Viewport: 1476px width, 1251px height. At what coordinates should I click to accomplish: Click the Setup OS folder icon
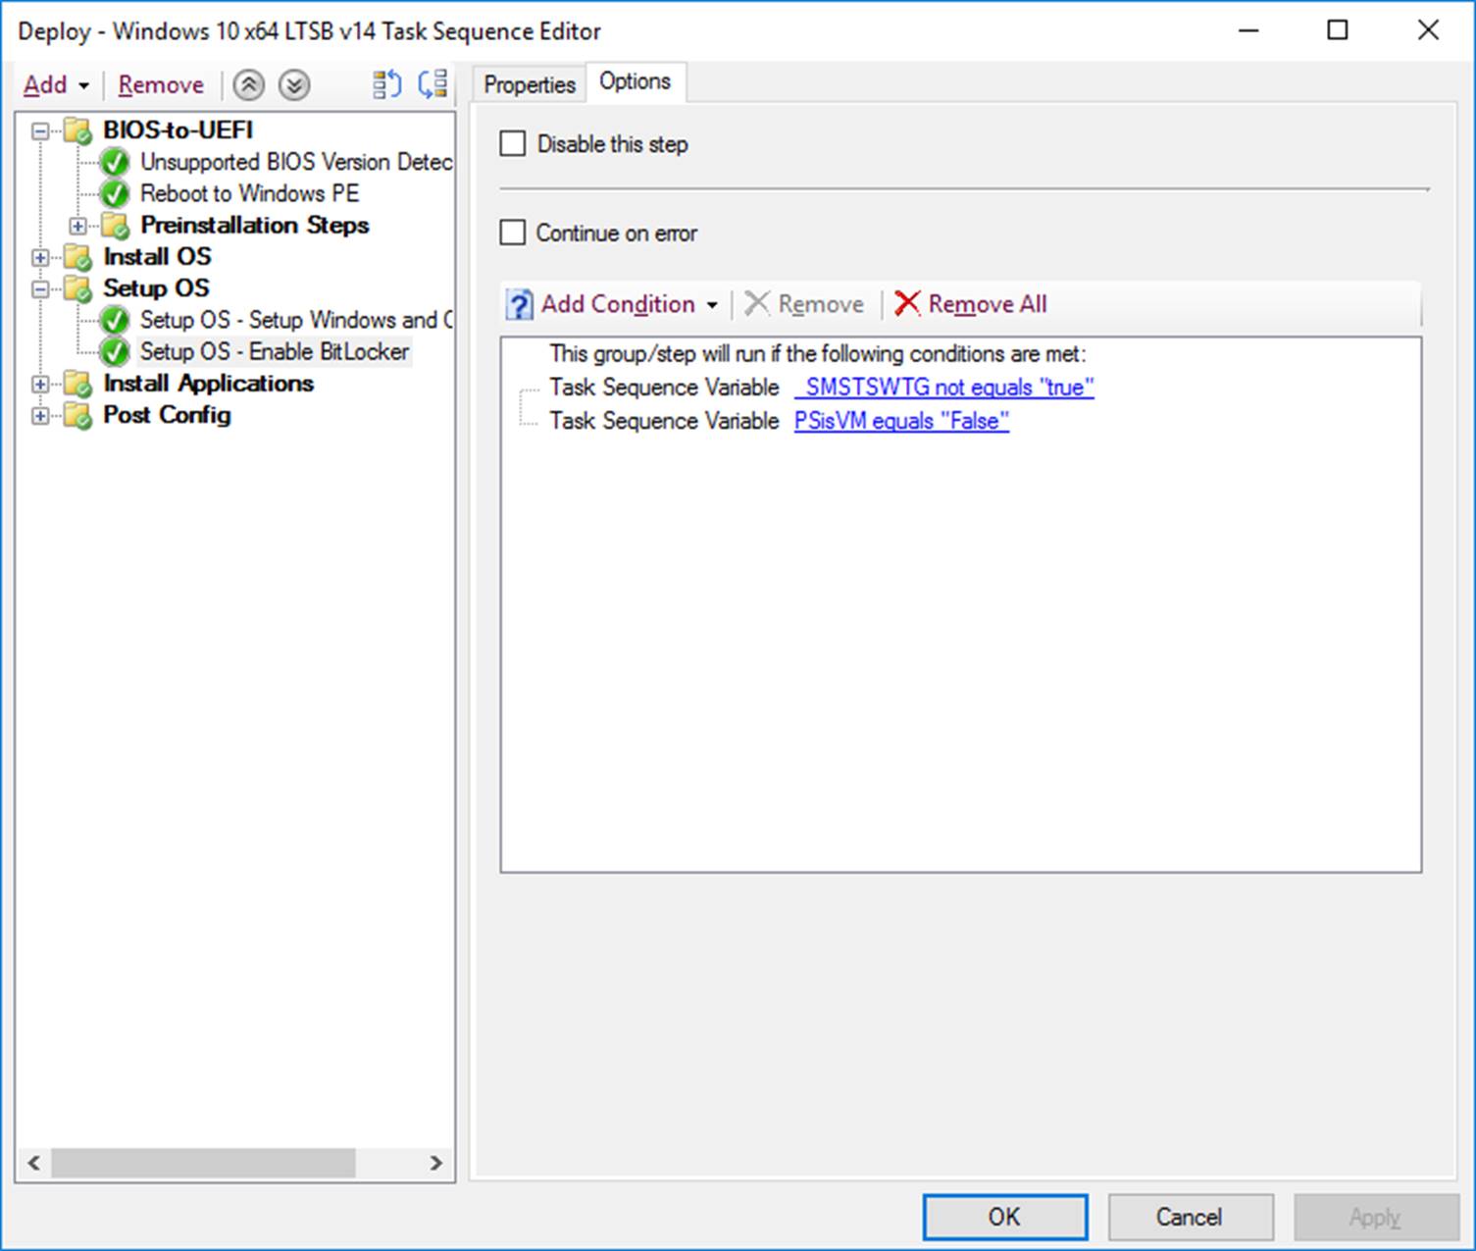pyautogui.click(x=78, y=288)
